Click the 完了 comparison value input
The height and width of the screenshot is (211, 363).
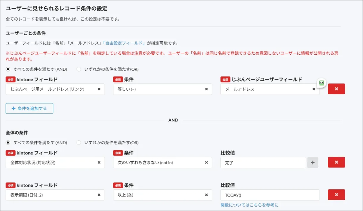point(263,163)
